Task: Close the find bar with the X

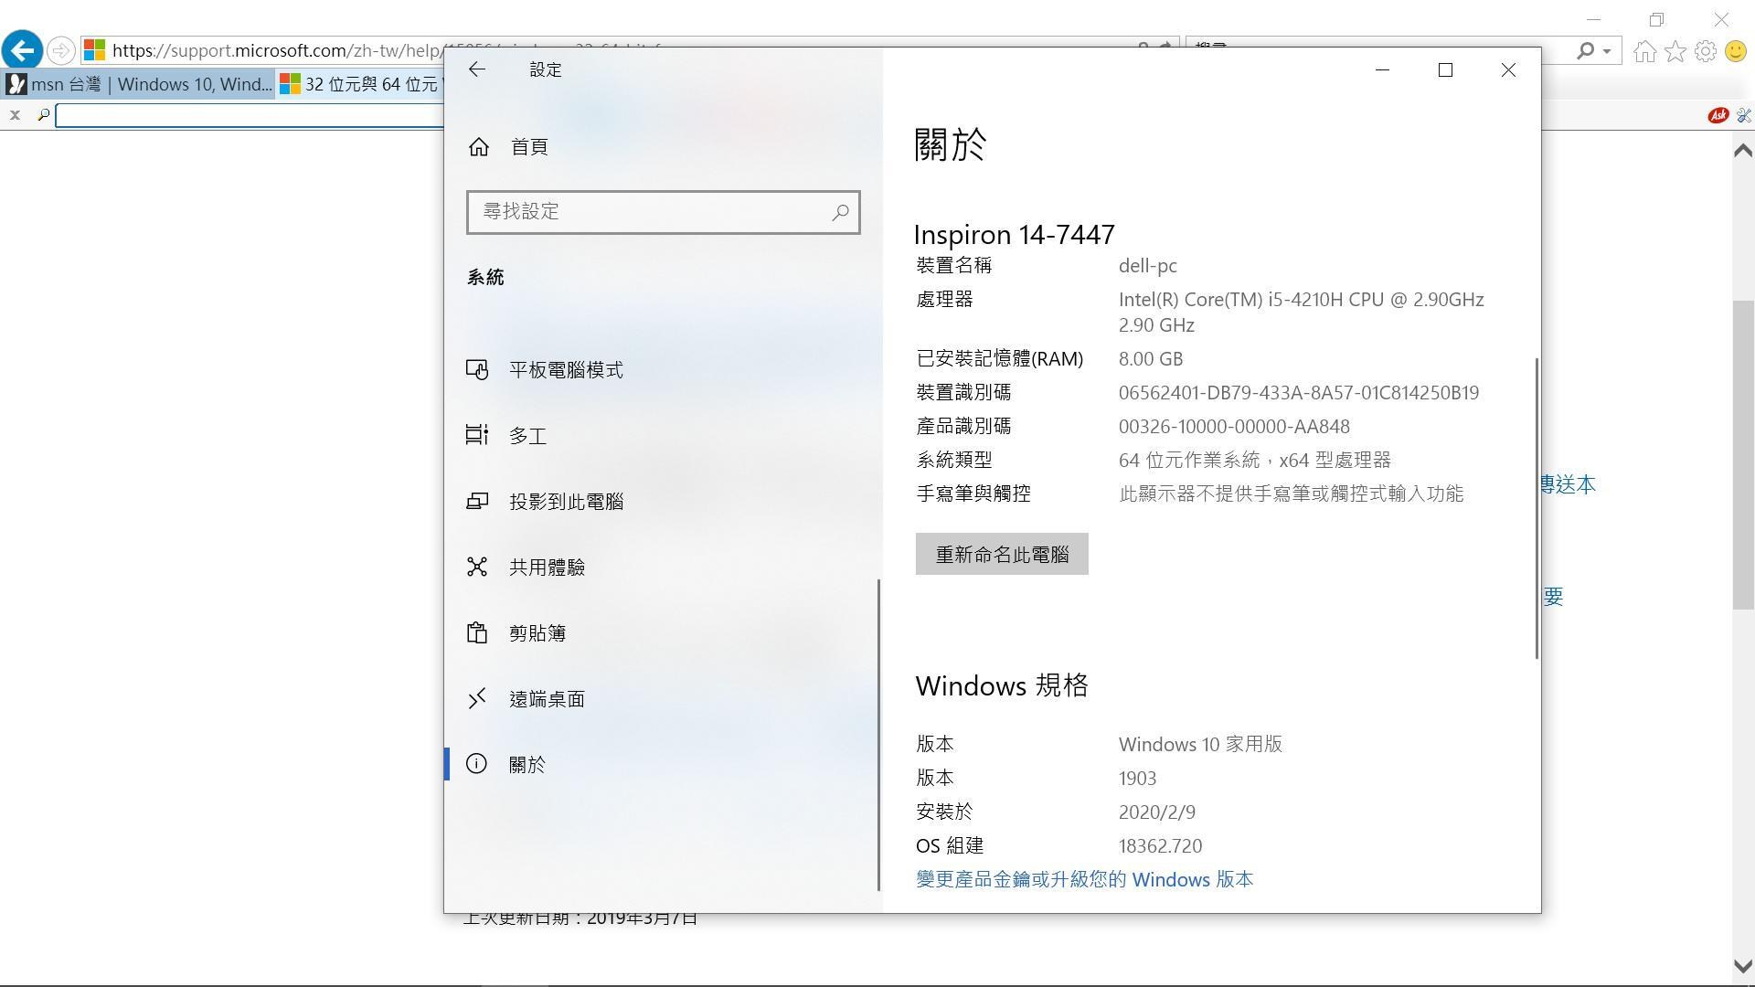Action: 15,115
